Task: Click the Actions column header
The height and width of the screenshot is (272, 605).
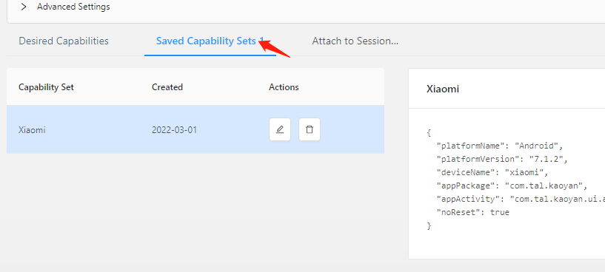Action: [x=284, y=87]
